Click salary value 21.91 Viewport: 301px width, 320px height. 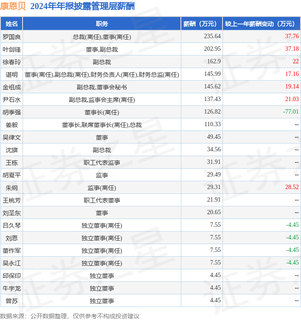click(x=214, y=199)
